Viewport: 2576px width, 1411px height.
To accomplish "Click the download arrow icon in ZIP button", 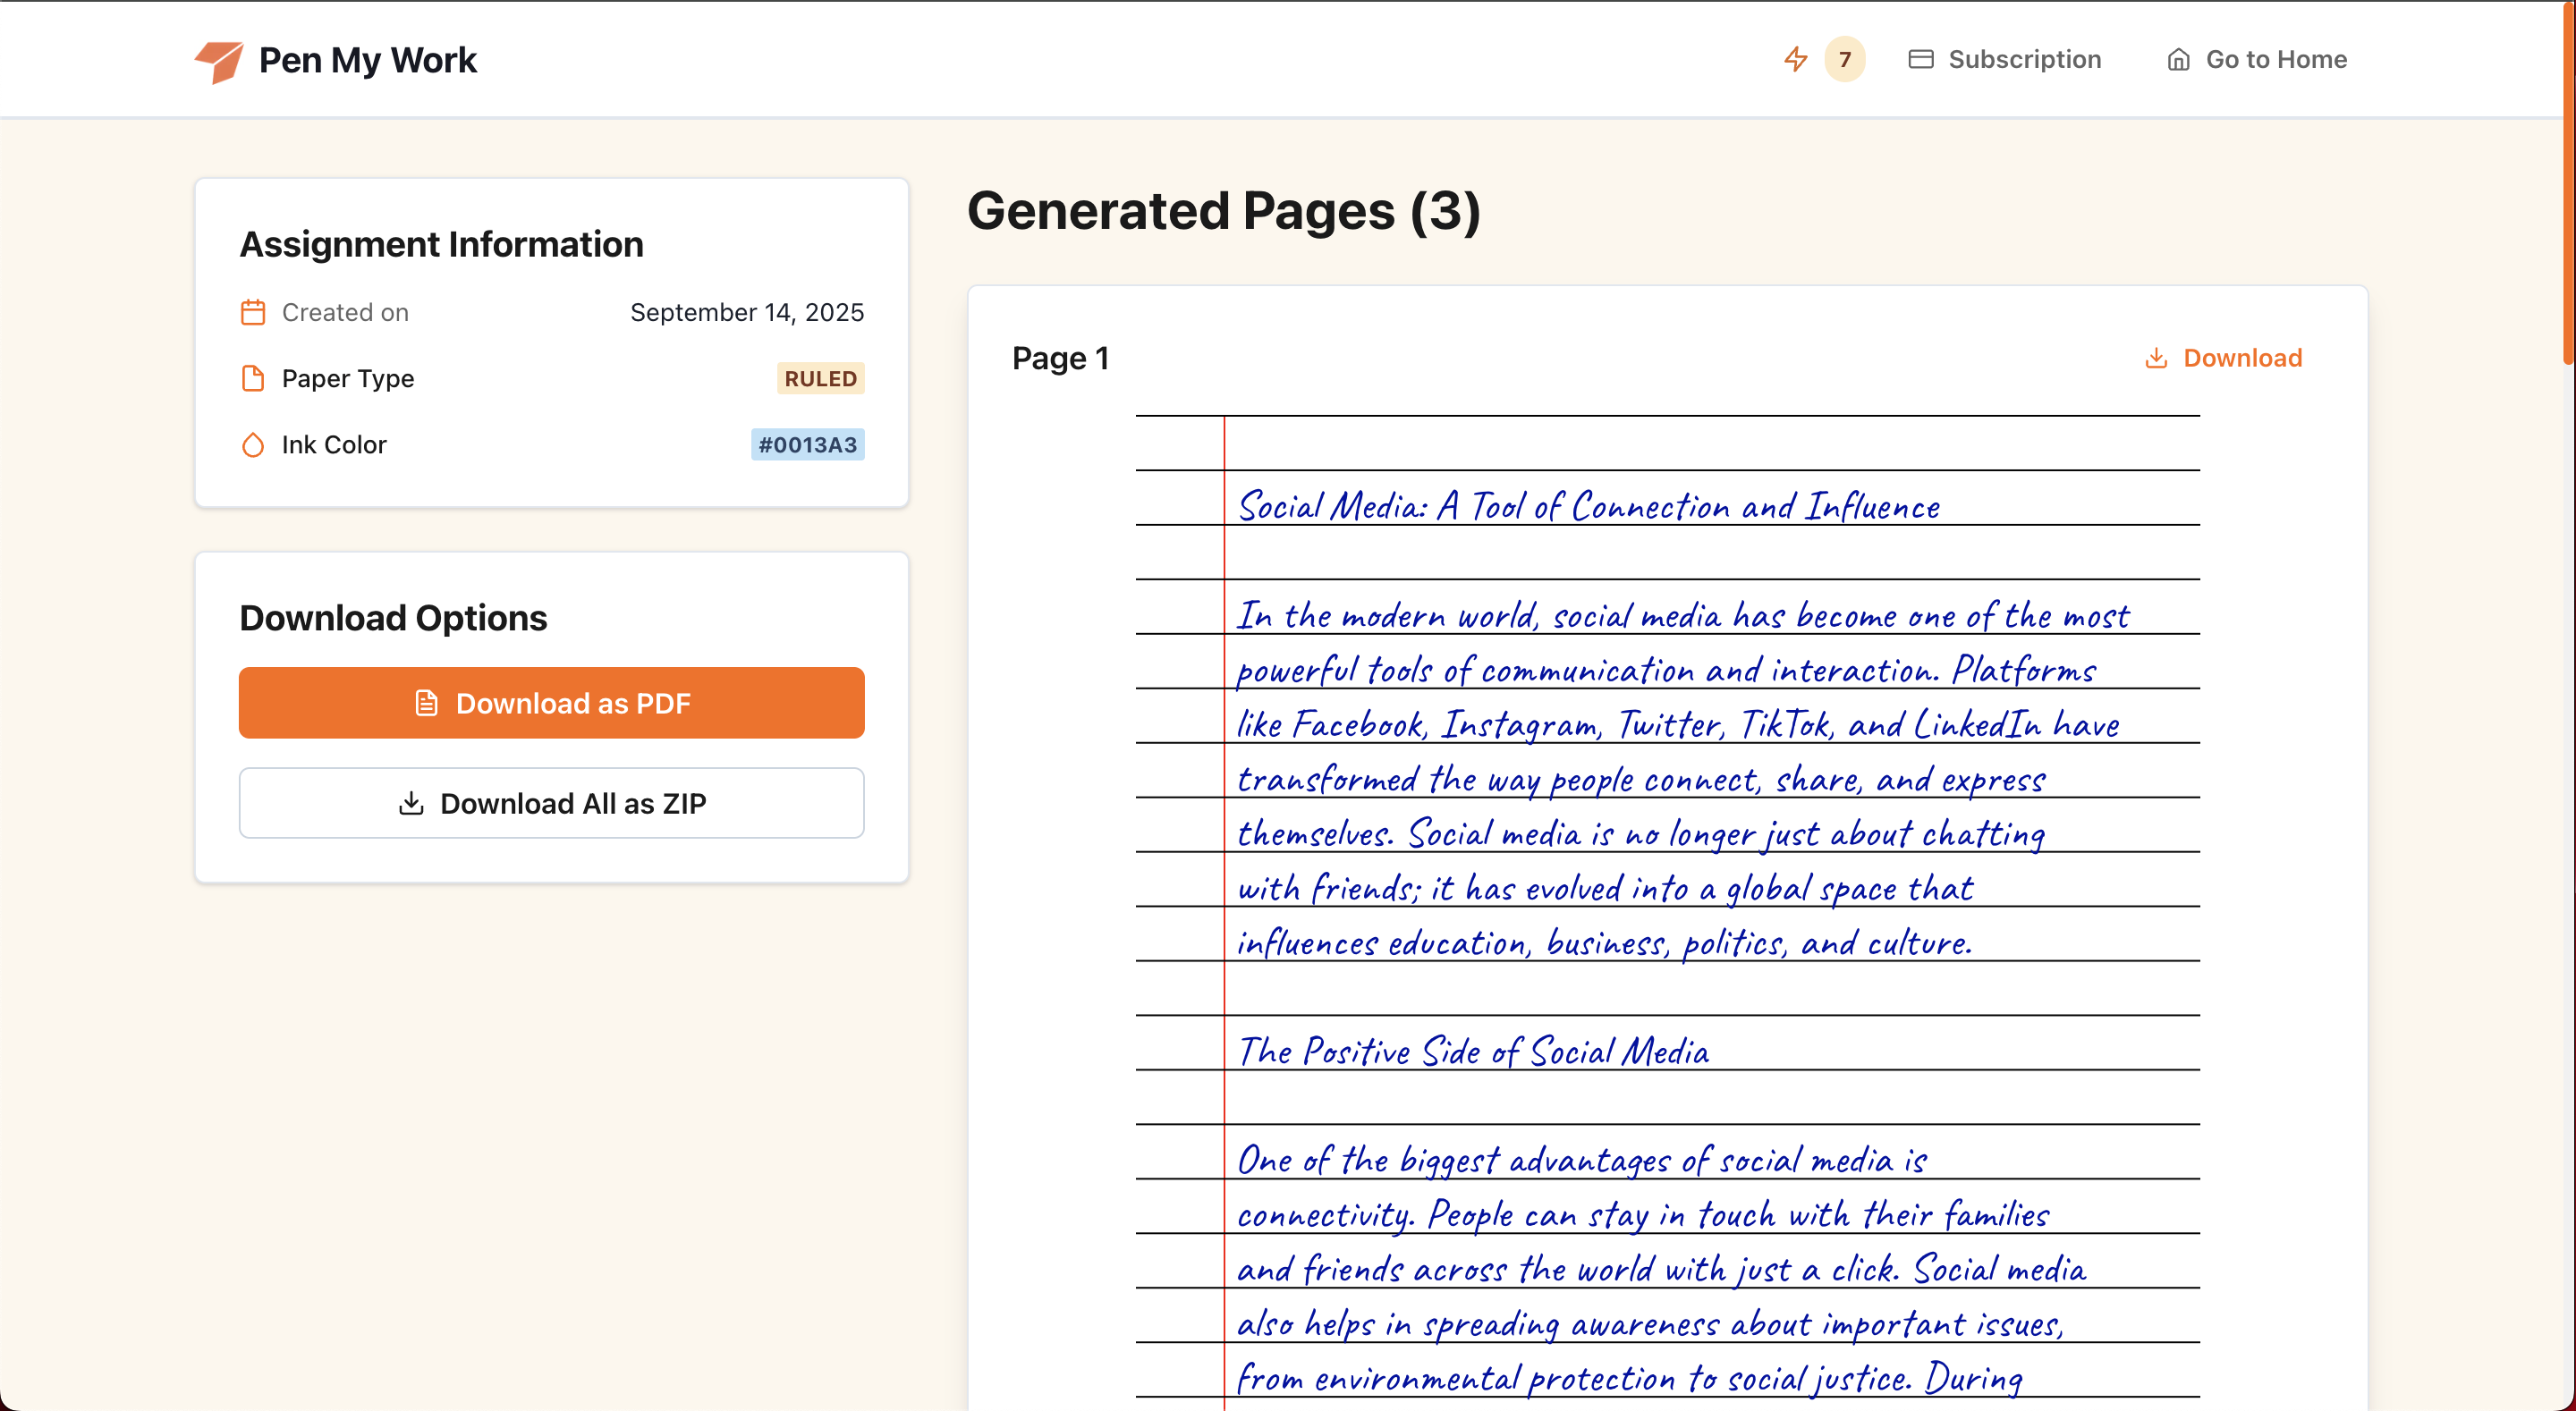I will [411, 803].
